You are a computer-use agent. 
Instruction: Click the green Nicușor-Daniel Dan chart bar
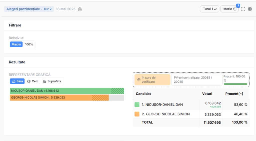(67, 91)
